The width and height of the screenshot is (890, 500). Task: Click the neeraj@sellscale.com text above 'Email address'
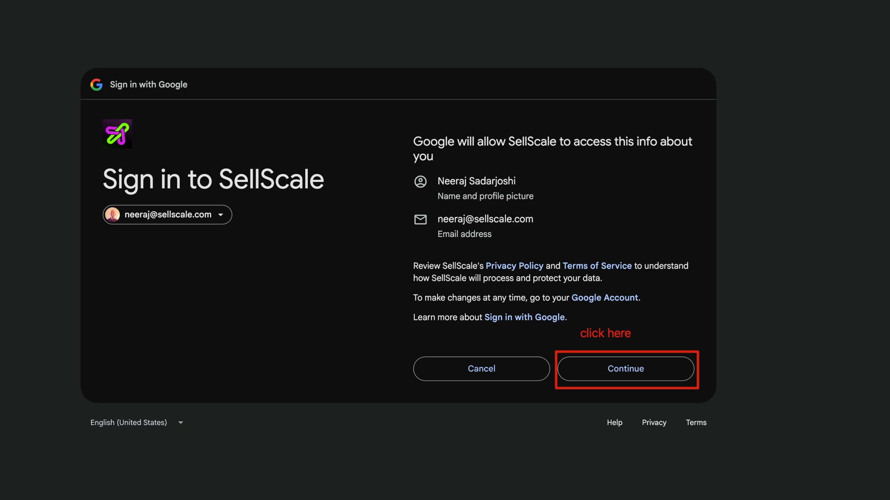pyautogui.click(x=485, y=219)
